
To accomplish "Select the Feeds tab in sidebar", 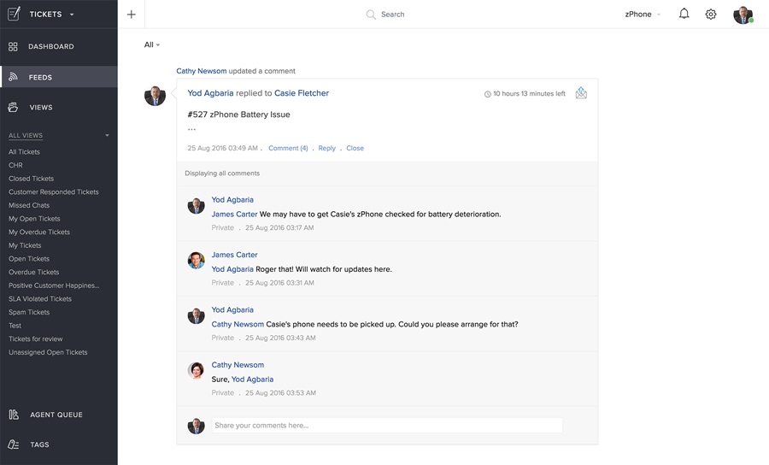I will coord(40,77).
